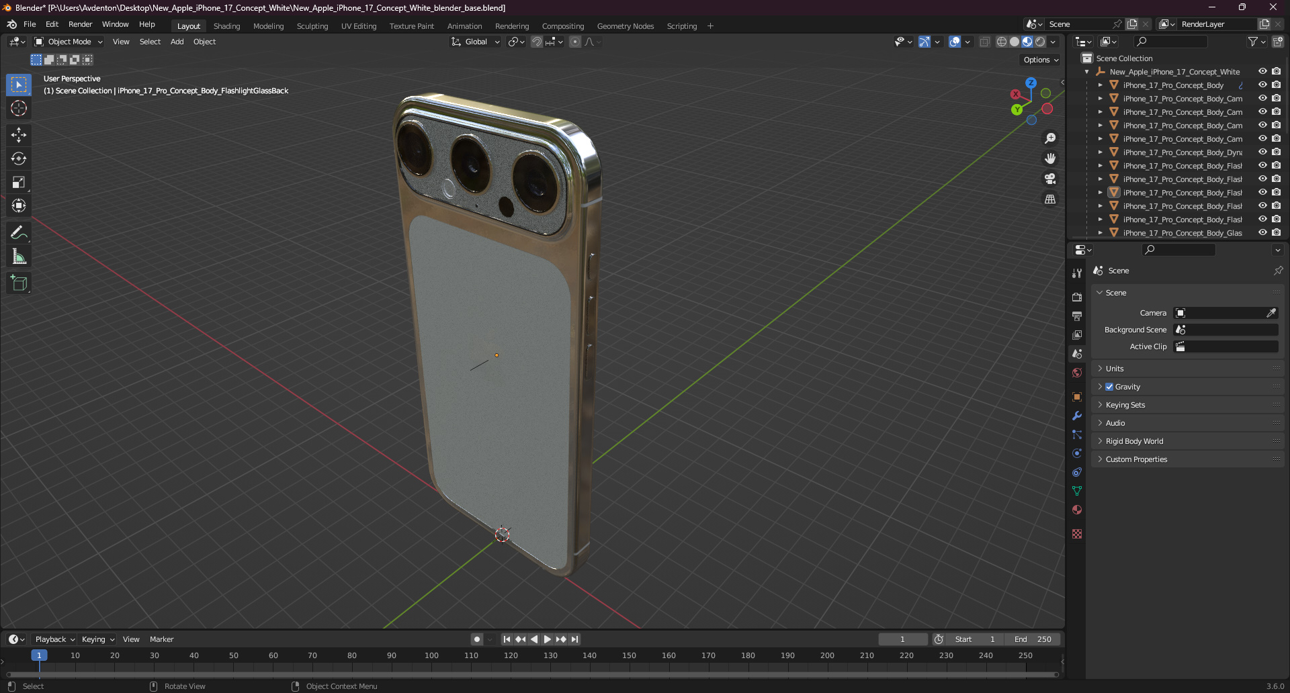Open the World properties tab

click(1077, 373)
